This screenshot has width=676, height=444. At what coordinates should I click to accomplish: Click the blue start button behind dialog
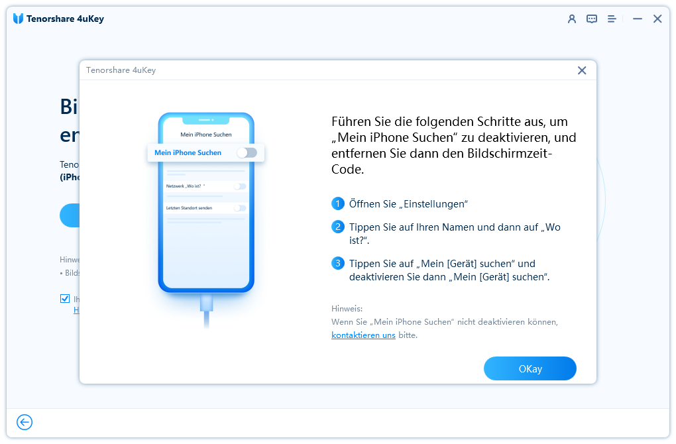(70, 215)
